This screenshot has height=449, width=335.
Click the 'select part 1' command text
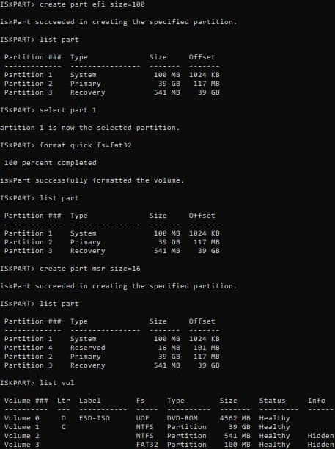pos(67,110)
